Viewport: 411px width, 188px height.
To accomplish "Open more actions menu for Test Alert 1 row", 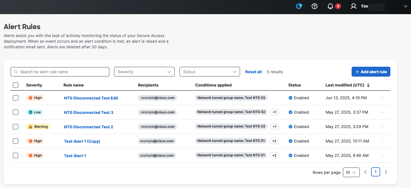I will 383,155.
